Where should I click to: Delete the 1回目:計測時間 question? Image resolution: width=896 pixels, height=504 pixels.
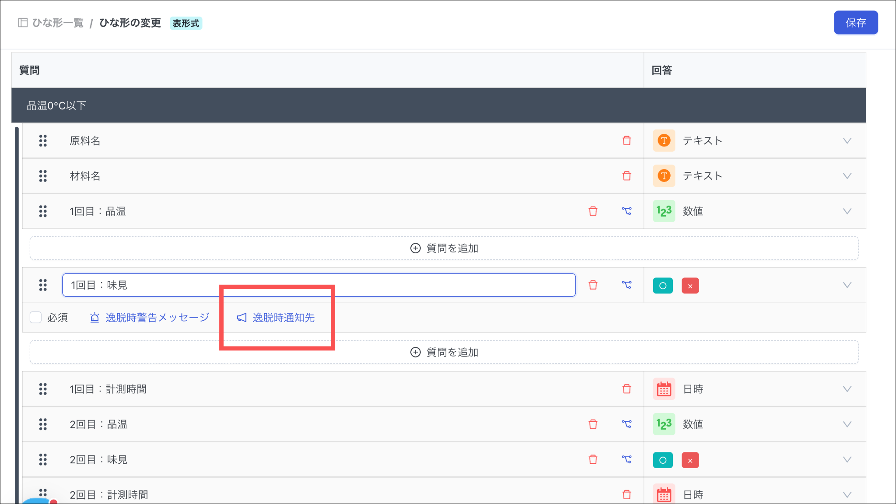(626, 389)
